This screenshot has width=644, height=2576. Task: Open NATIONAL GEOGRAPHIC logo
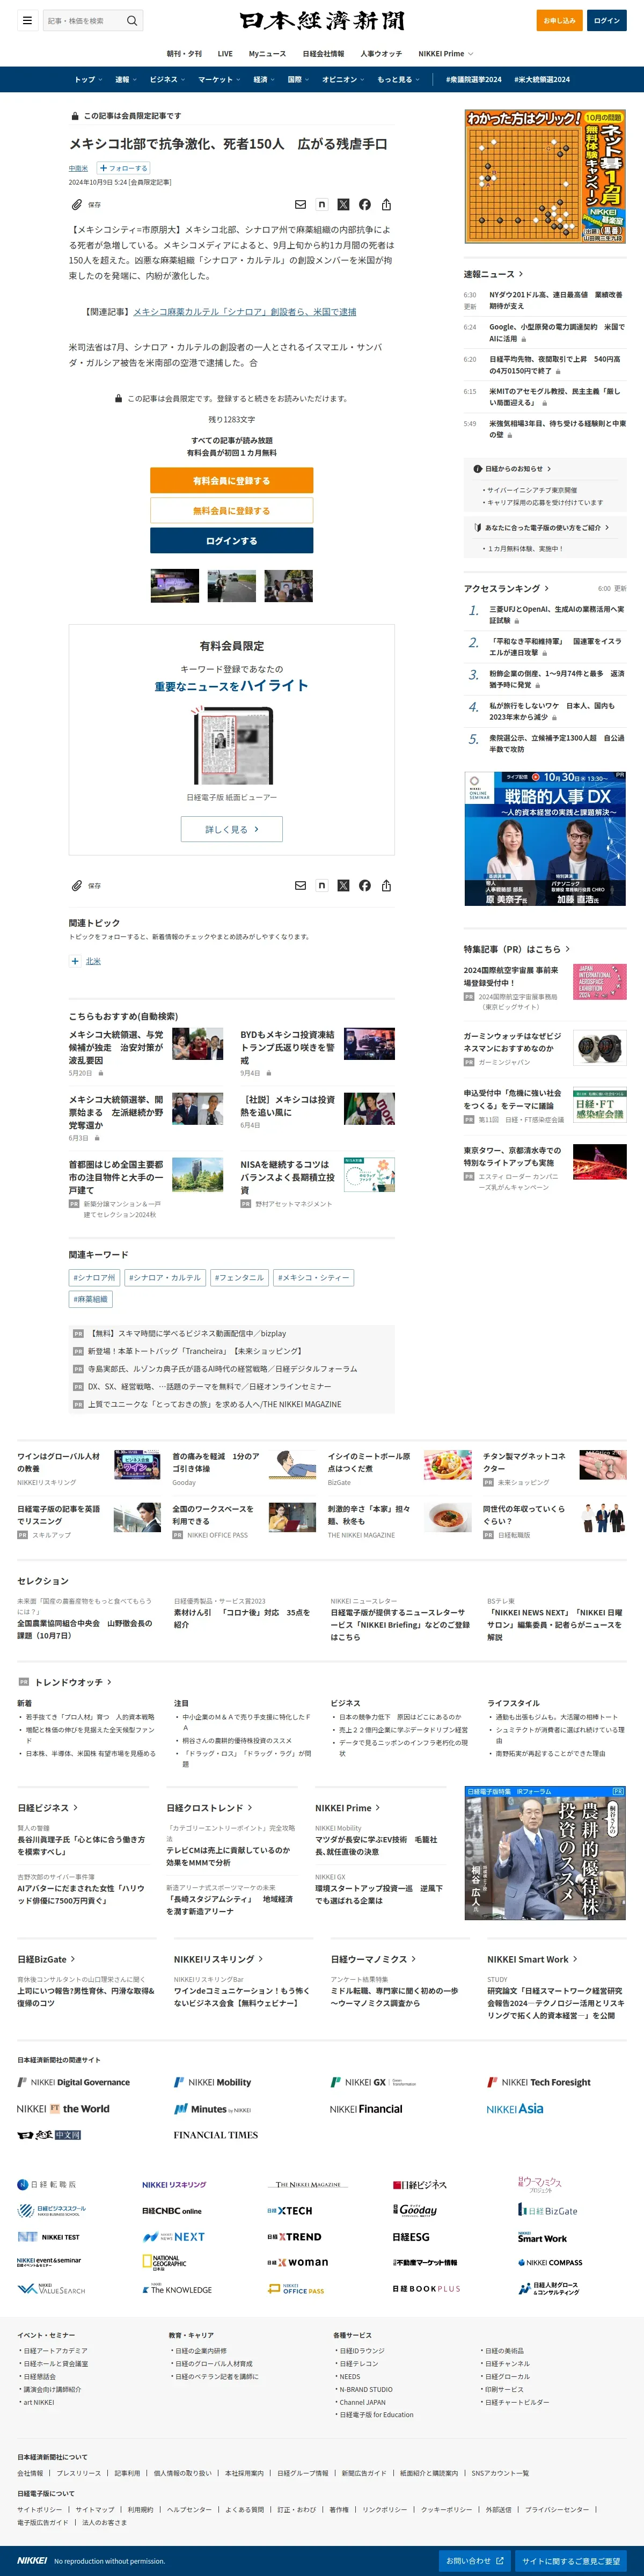(x=165, y=2262)
